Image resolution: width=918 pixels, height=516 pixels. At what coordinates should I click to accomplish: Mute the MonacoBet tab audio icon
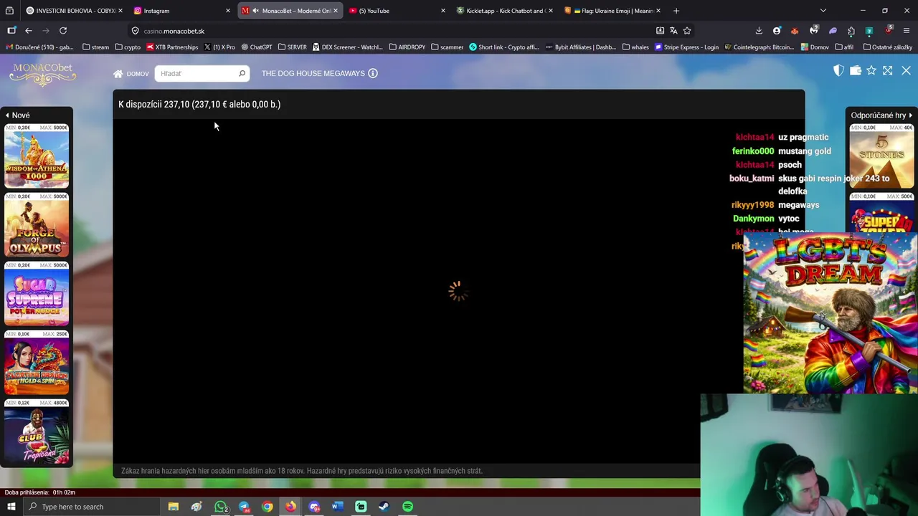[255, 11]
